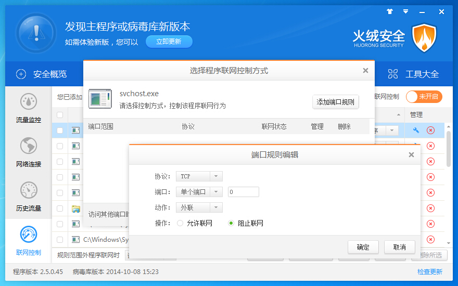Click the Huorong shield logo
Viewport: 458px width, 286px height.
pos(424,38)
